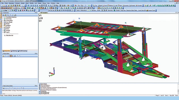Switch to the Meshing tab

click(14, 51)
